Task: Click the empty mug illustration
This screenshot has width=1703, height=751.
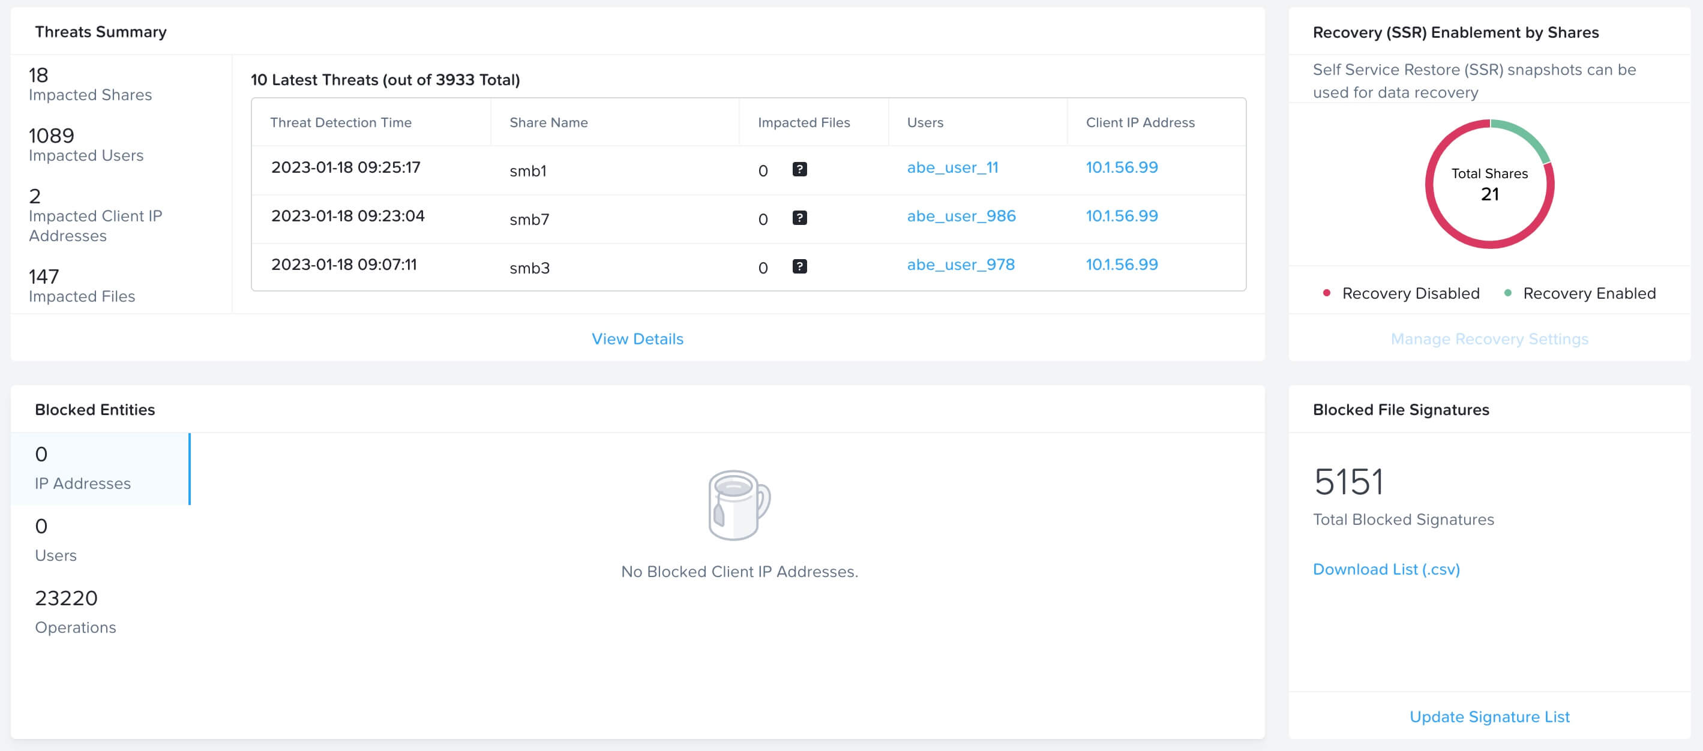Action: [x=739, y=505]
